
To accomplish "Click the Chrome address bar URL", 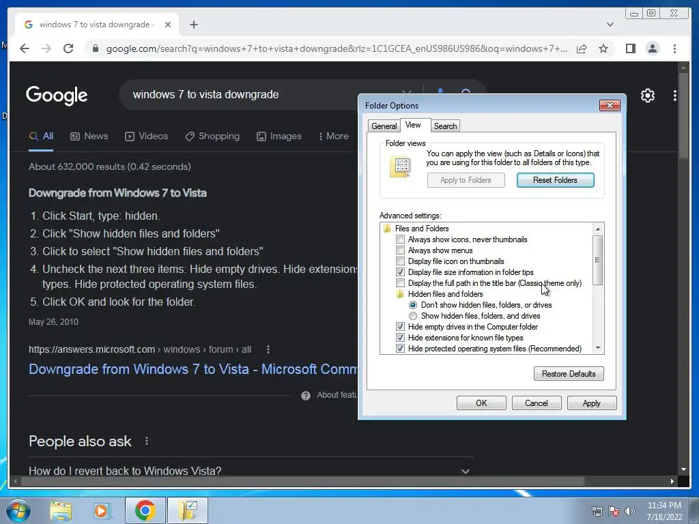I will coord(337,48).
